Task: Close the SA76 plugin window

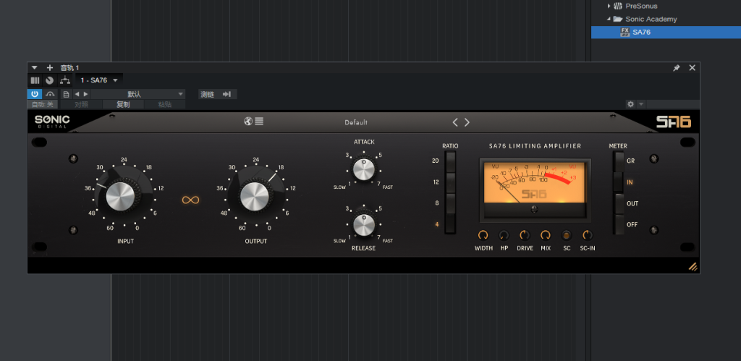Action: coord(693,68)
